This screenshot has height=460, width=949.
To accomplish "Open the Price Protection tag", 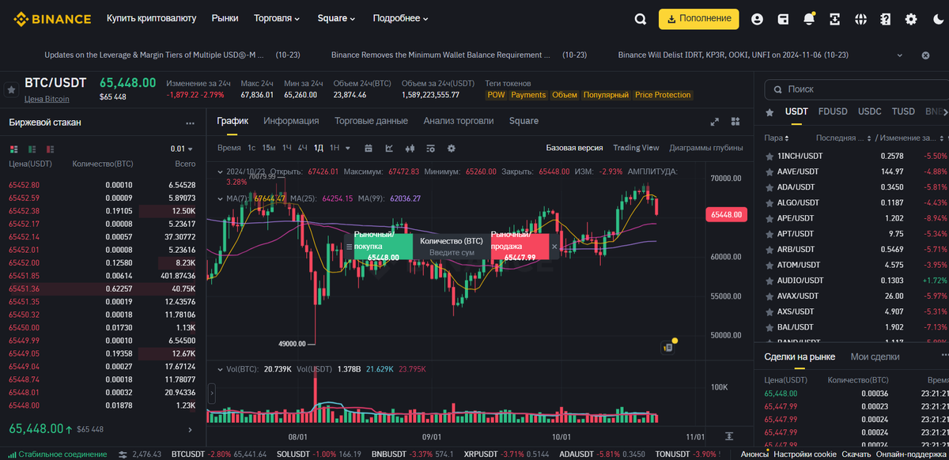I will pyautogui.click(x=663, y=95).
